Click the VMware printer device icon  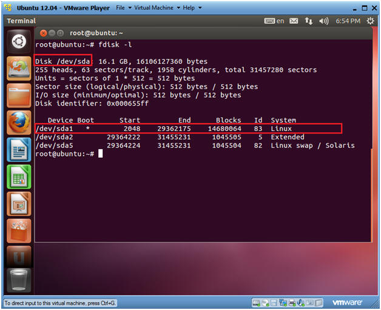292,303
